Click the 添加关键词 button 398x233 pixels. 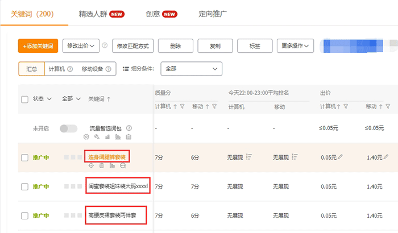pyautogui.click(x=39, y=46)
